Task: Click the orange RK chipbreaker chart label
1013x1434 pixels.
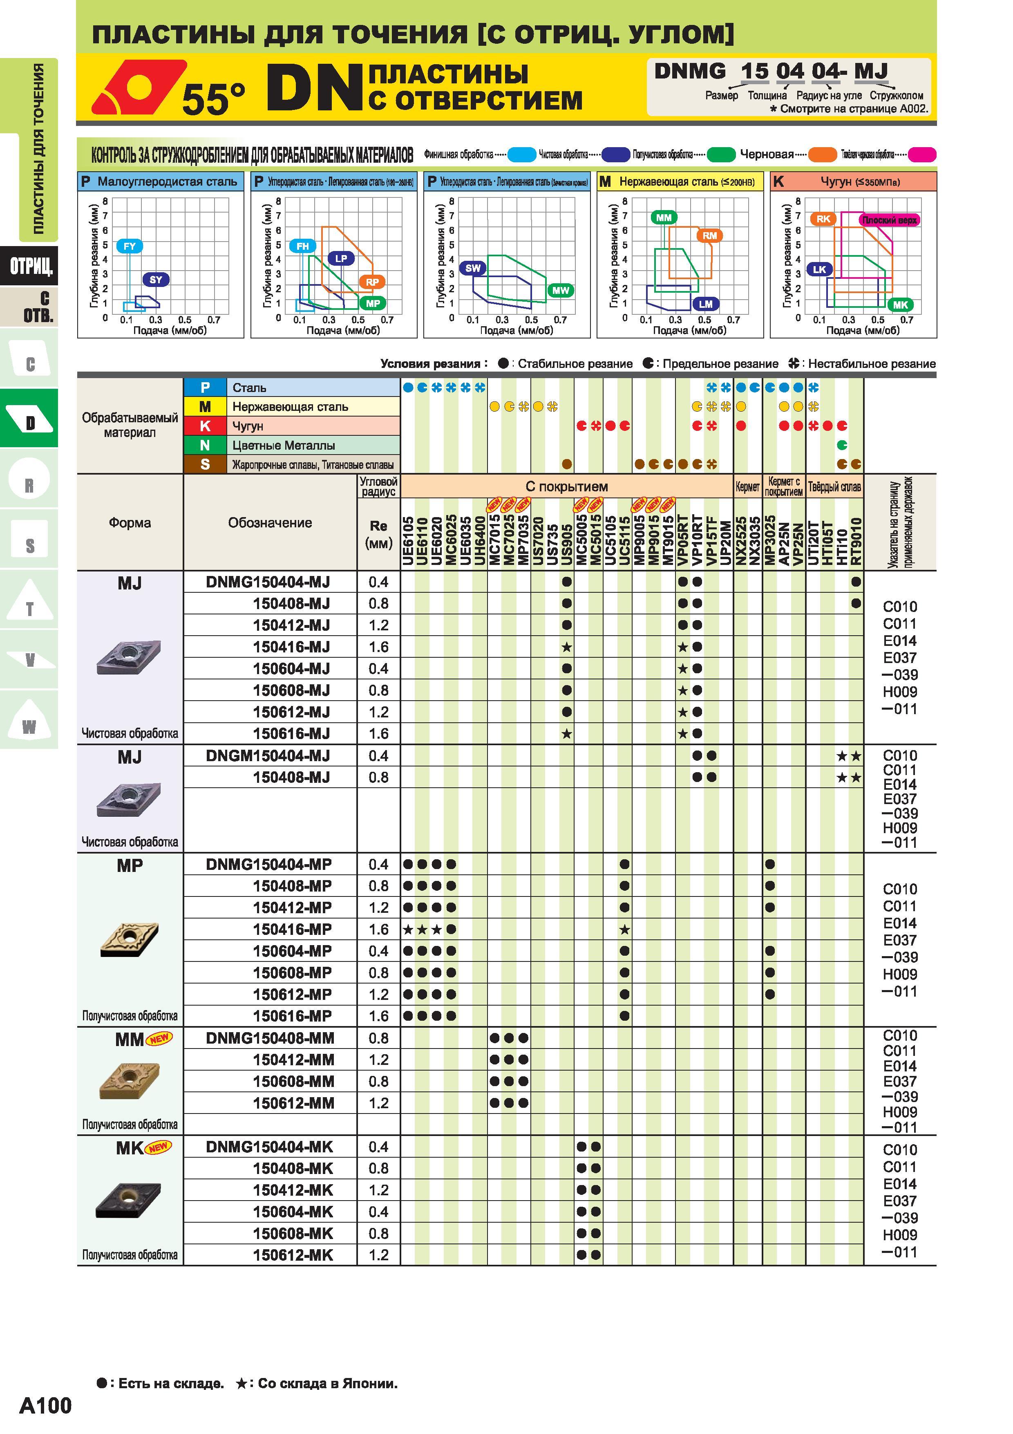Action: [x=823, y=219]
